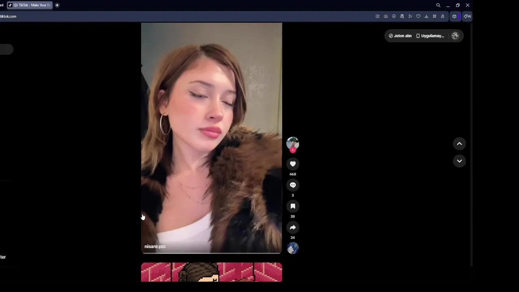519x292 pixels.
Task: Click the 20 saves count
Action: point(293,217)
